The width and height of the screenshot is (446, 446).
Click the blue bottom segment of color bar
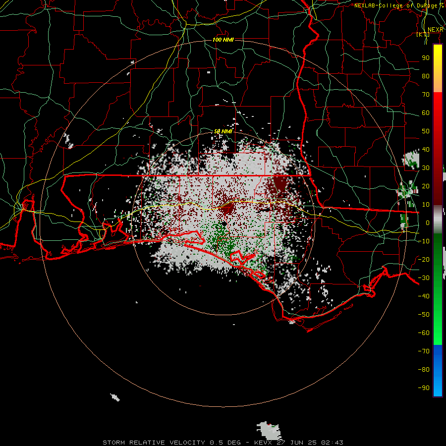438,371
